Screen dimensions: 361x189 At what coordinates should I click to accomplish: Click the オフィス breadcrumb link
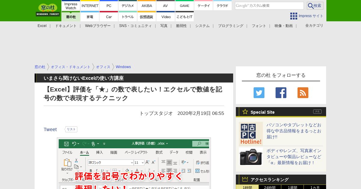tap(103, 67)
